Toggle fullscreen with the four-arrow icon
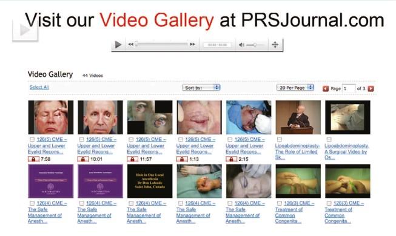The height and width of the screenshot is (236, 396). 275,45
